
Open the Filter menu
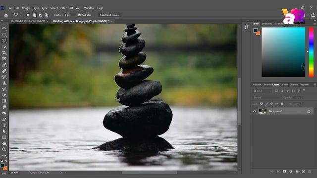click(63, 8)
